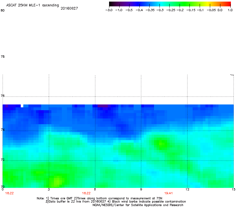The height and width of the screenshot is (207, 236).
Task: Click the -0.3 colorbar label
Action: point(160,10)
